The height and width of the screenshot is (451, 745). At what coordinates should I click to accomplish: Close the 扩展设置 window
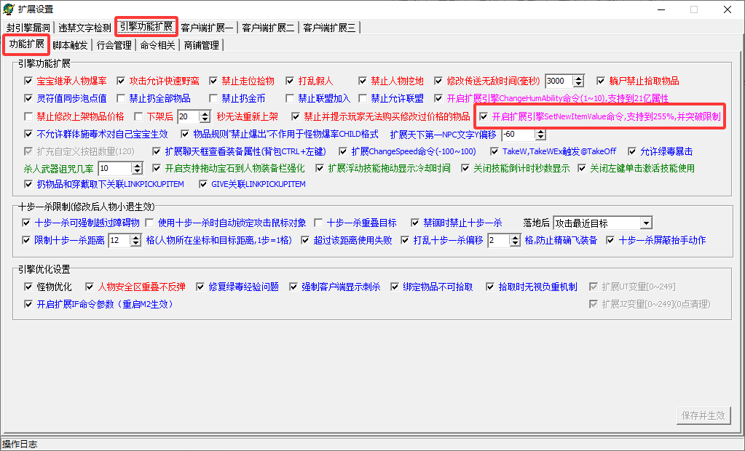pos(727,9)
